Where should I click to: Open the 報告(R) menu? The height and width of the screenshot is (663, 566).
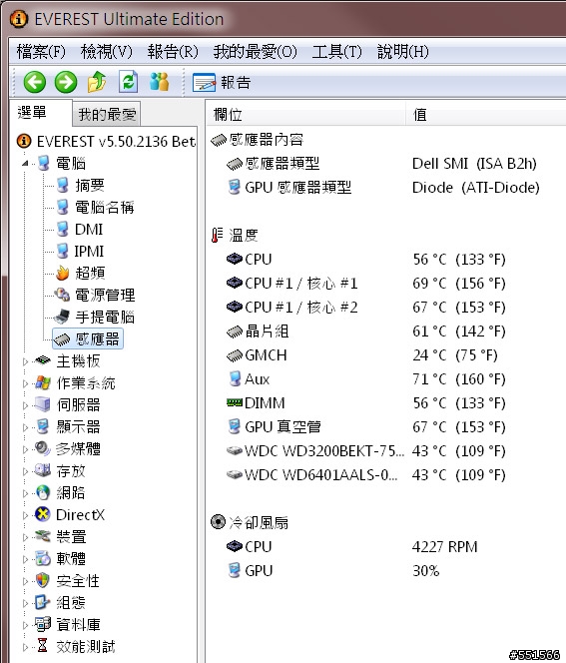pos(173,52)
